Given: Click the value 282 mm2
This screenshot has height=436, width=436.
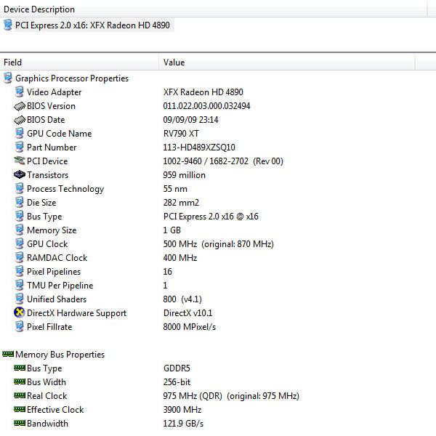Looking at the screenshot, I should (x=181, y=203).
